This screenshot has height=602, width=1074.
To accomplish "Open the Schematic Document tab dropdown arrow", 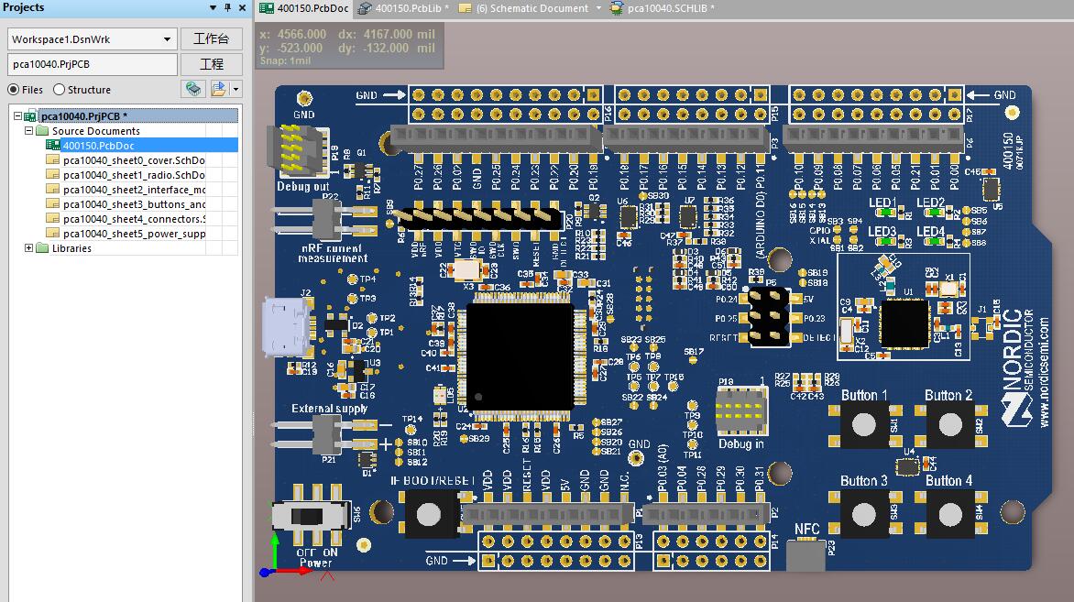I will coord(599,8).
